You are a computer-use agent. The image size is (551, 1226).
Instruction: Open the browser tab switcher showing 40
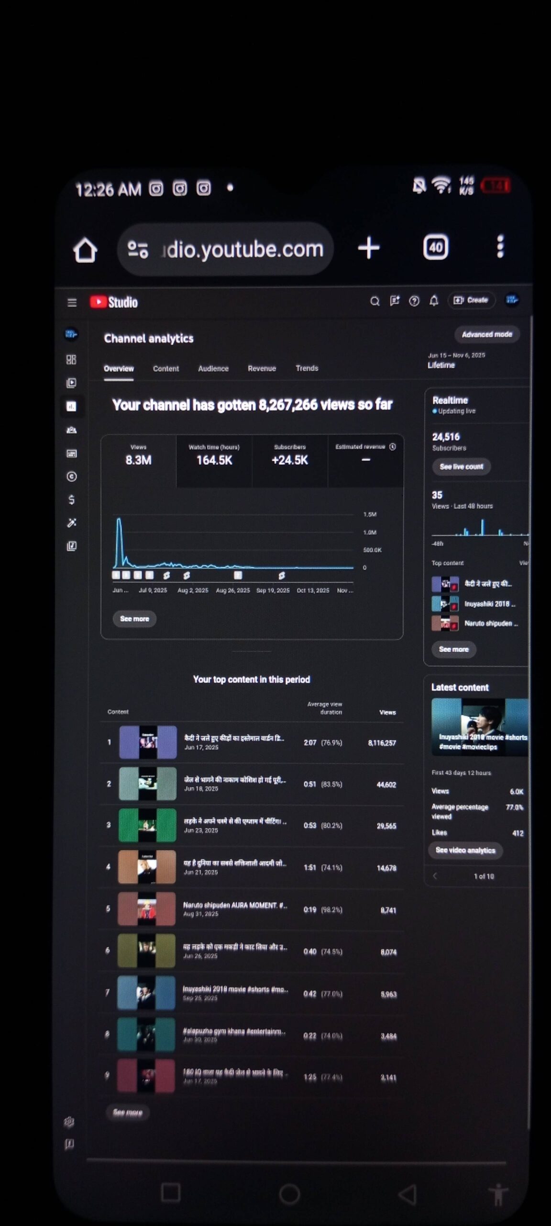(435, 247)
